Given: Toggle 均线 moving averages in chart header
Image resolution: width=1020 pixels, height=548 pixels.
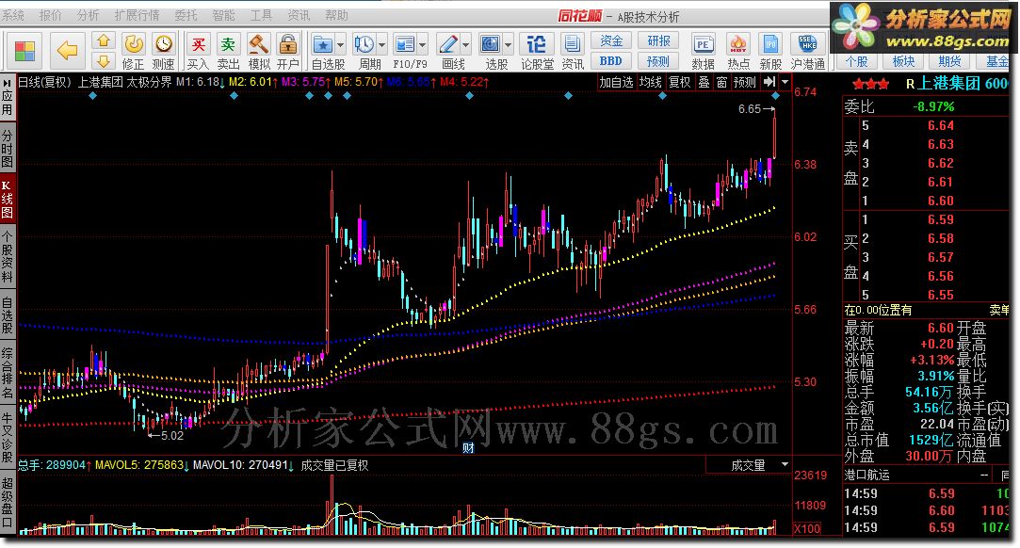Looking at the screenshot, I should tap(651, 82).
